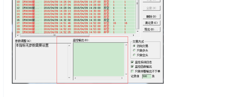232x97 pixels.
Task: Click the record table's vertical scroll down arrow
Action: (138, 31)
